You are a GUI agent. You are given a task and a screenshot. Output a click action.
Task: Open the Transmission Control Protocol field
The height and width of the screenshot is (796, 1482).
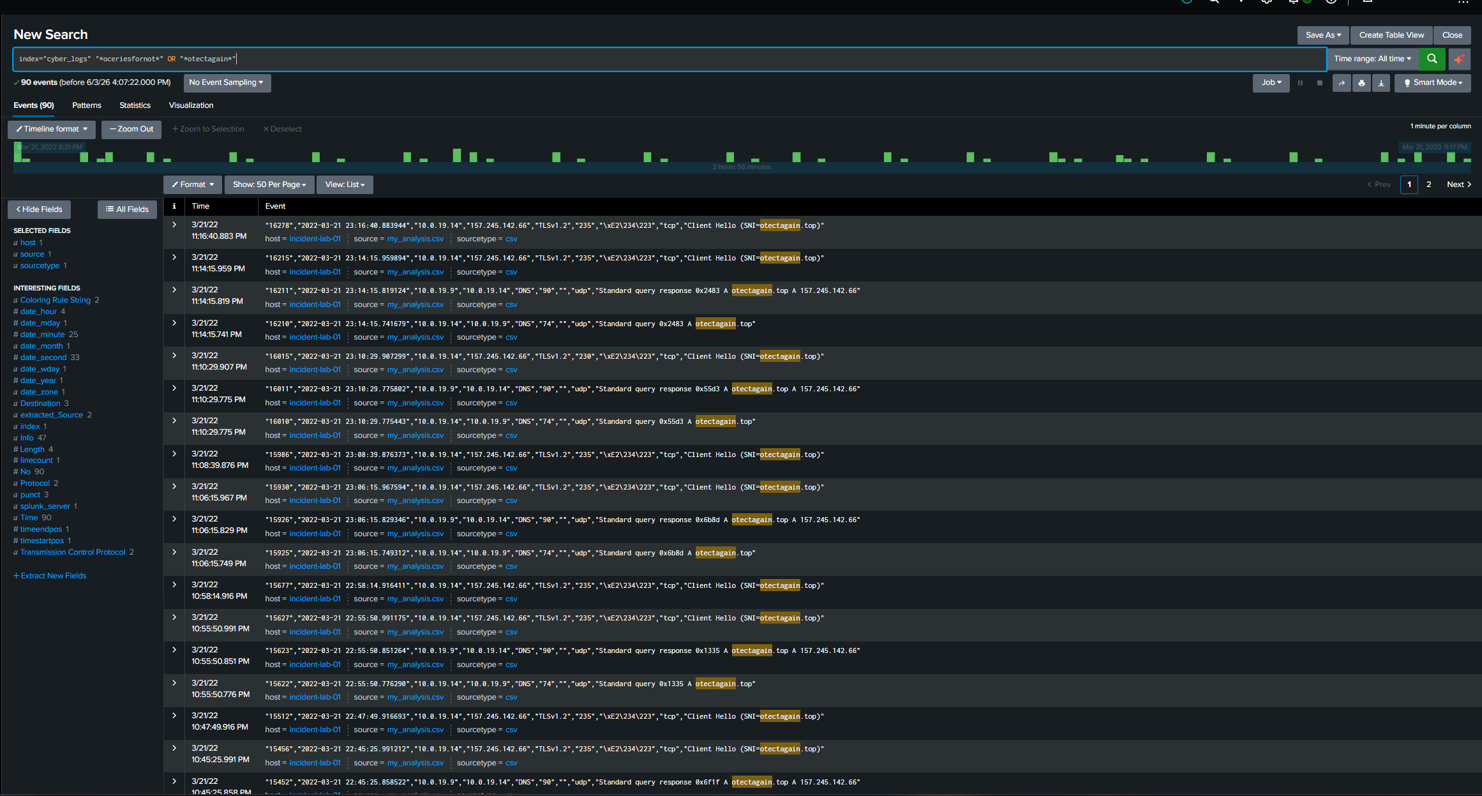[x=73, y=552]
